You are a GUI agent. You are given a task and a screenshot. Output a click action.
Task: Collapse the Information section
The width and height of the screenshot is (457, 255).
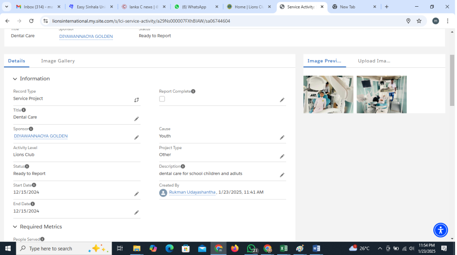coord(15,79)
